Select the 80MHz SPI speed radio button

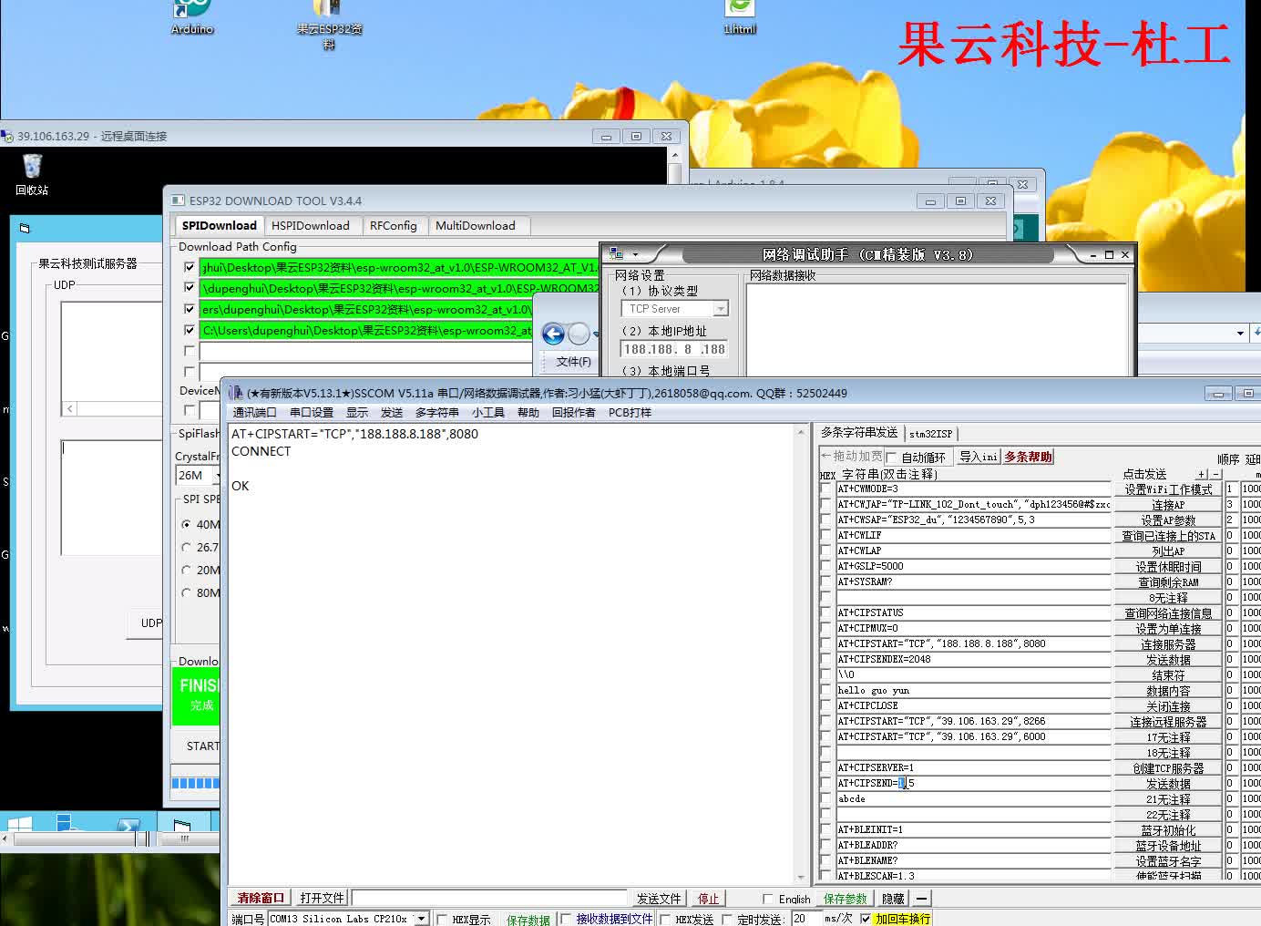(x=187, y=593)
